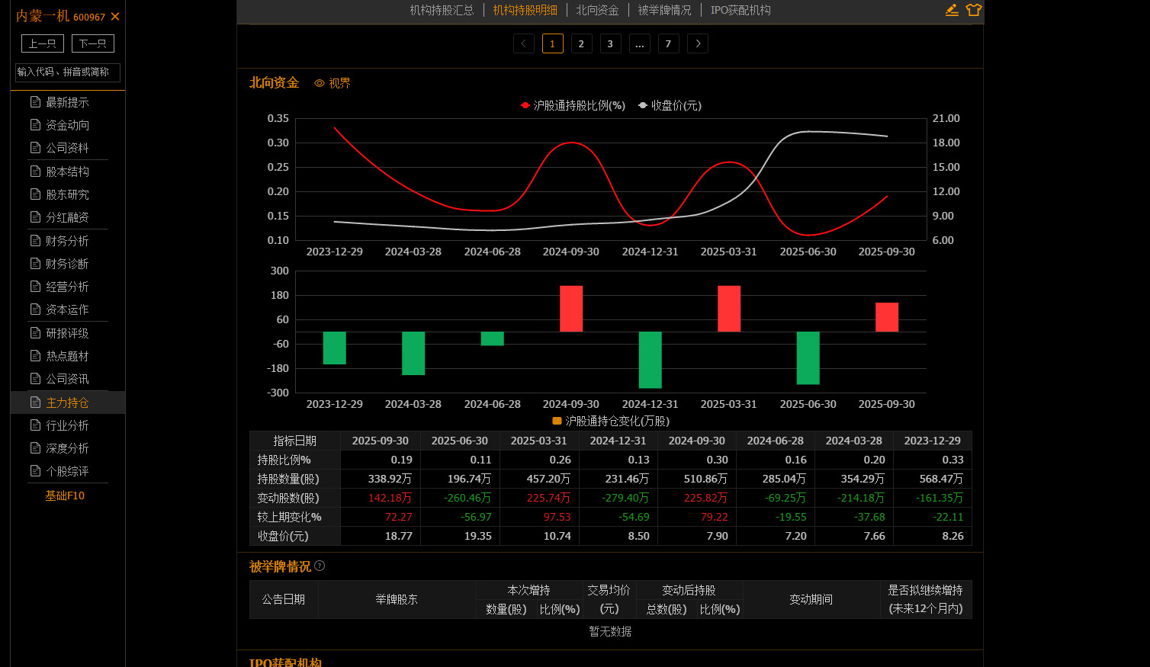The width and height of the screenshot is (1150, 667).
Task: Switch to the 机构持股明细 tab
Action: click(525, 10)
